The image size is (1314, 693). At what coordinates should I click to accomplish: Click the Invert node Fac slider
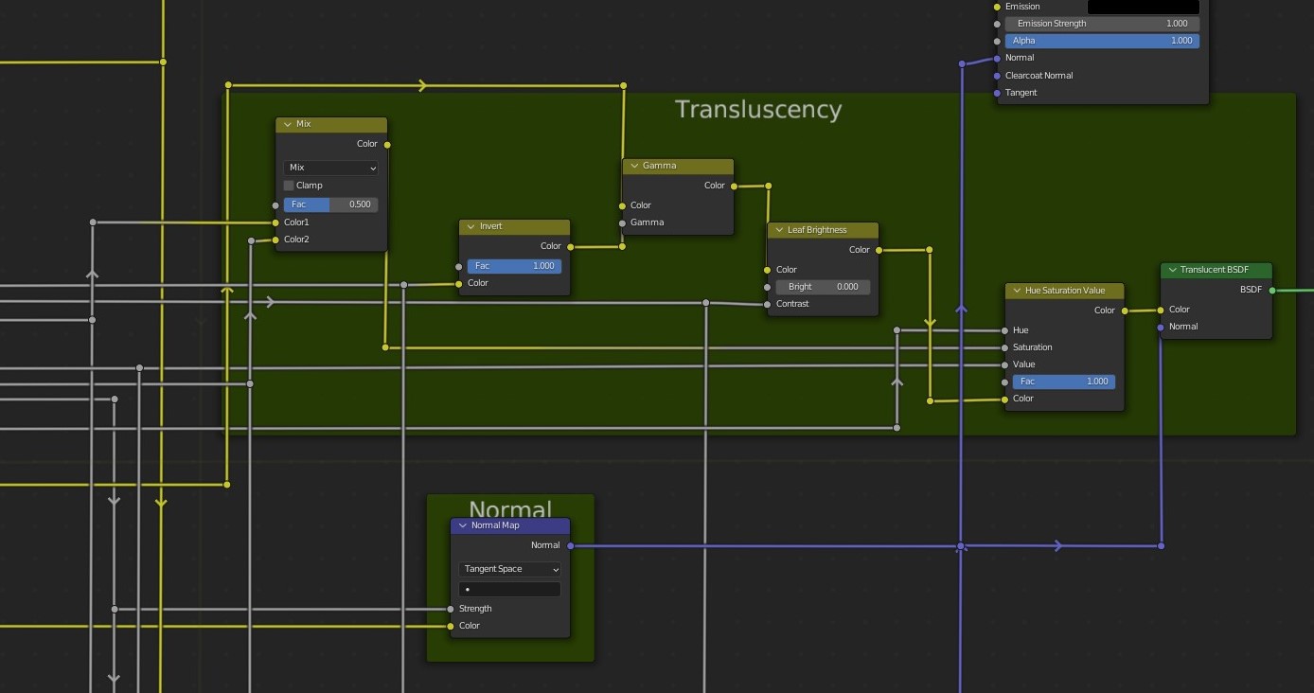(514, 266)
